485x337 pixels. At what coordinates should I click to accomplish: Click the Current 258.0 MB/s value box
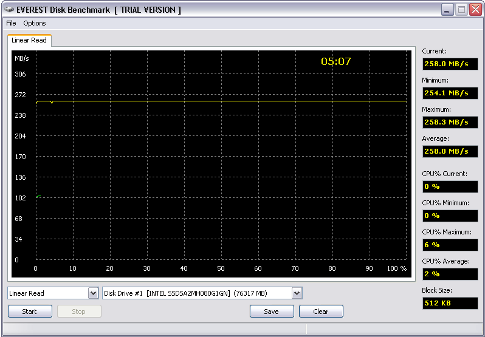click(450, 64)
